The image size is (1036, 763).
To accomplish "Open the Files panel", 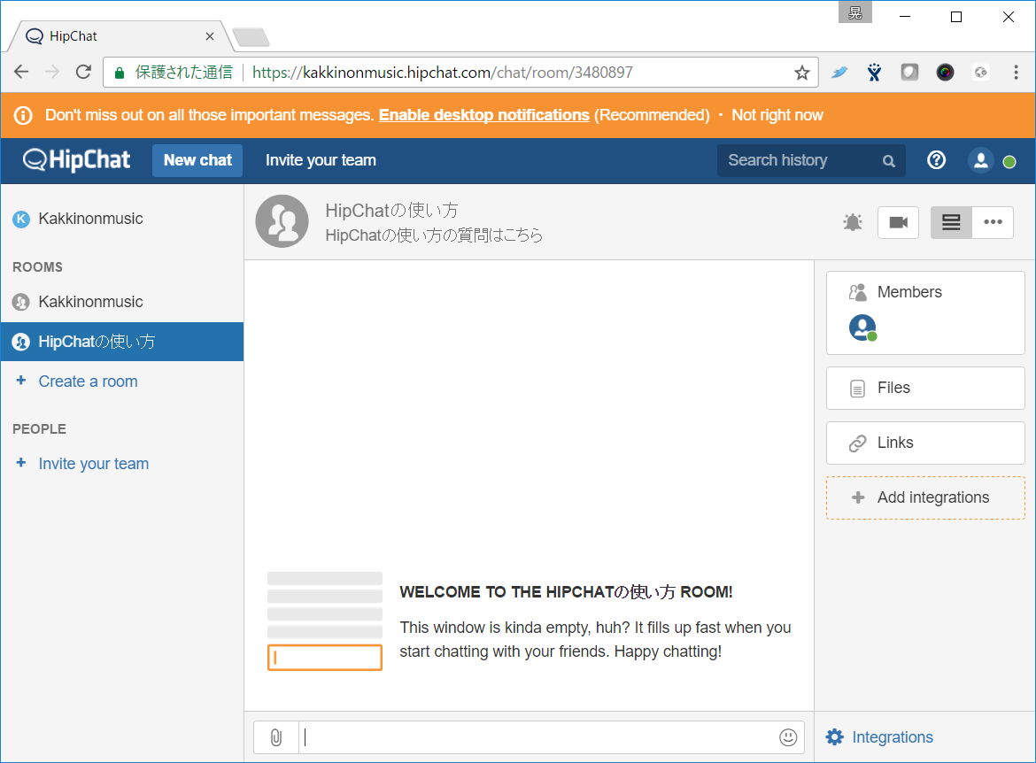I will (x=925, y=389).
